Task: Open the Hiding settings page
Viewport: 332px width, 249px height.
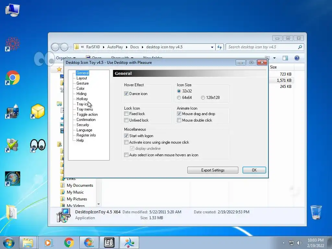Action: coord(81,94)
